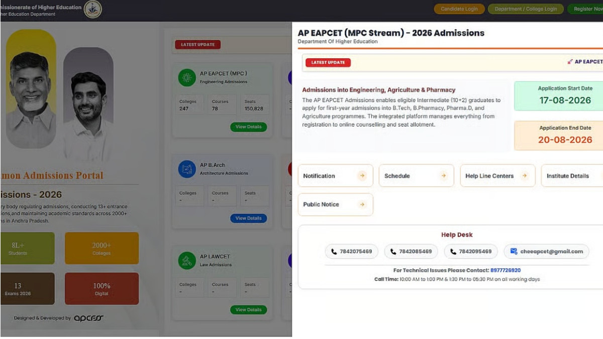The image size is (603, 339).
Task: Click phone icon beside 7842085469
Action: (x=393, y=251)
